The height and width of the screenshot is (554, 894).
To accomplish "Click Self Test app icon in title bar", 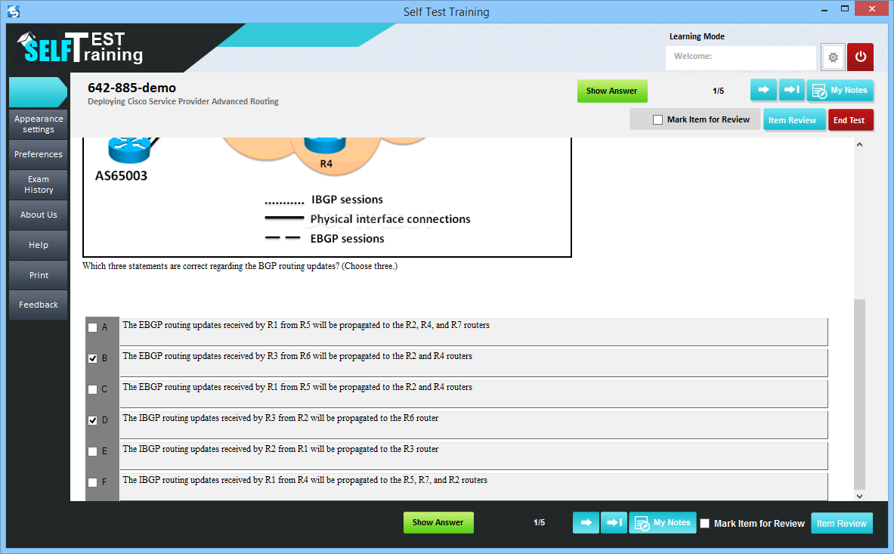I will [14, 11].
